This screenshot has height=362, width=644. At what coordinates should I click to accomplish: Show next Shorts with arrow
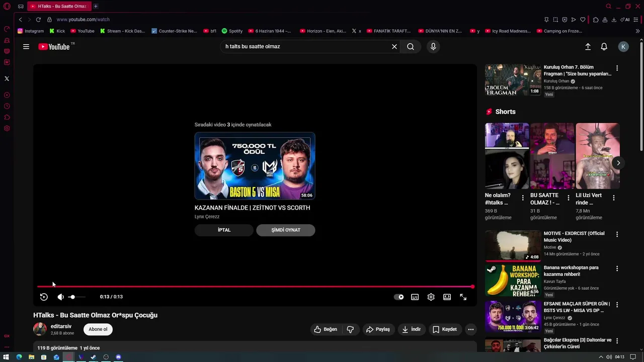[618, 163]
